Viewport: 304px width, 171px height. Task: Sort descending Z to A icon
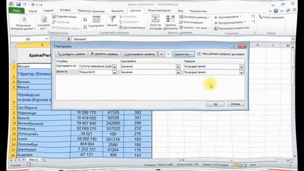point(85,27)
